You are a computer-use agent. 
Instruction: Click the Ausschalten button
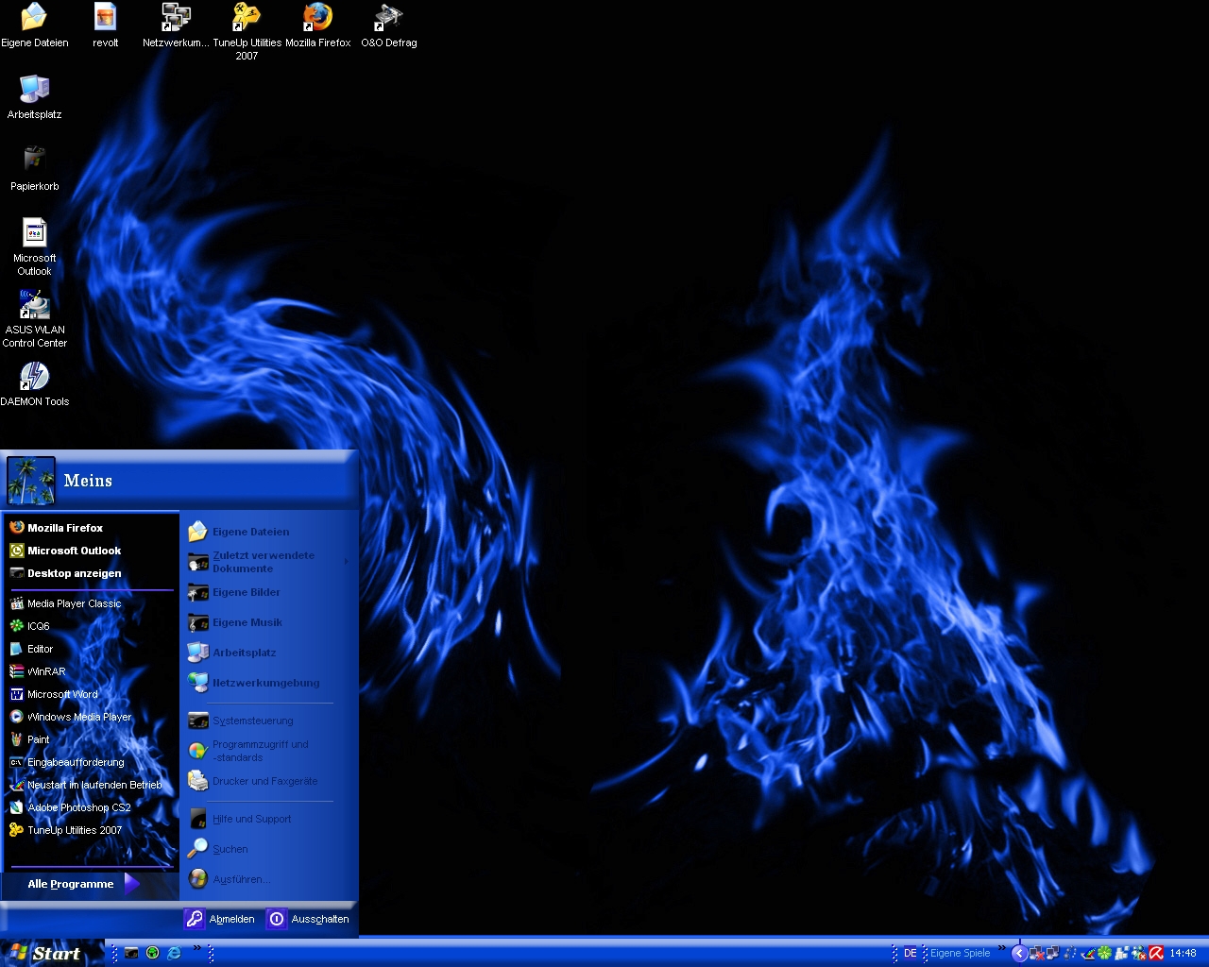tap(309, 919)
